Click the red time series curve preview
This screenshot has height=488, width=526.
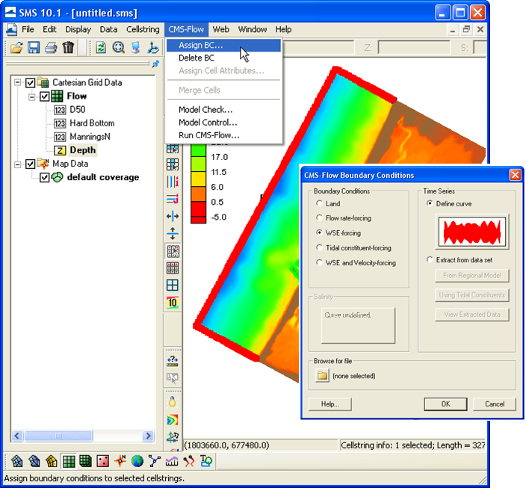coord(472,232)
